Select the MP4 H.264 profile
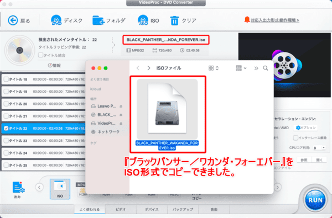The height and width of the screenshot is (218, 332). pyautogui.click(x=81, y=189)
